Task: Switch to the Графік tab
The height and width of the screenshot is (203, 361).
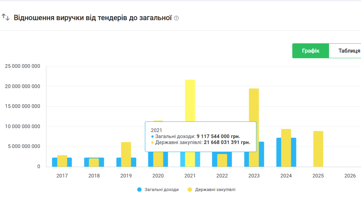Action: point(311,51)
